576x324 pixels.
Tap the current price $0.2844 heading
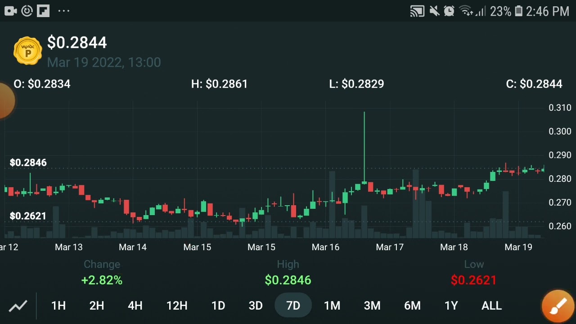77,43
